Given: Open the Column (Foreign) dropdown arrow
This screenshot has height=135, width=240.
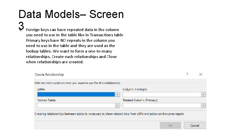Looking at the screenshot, I should click(x=203, y=94).
